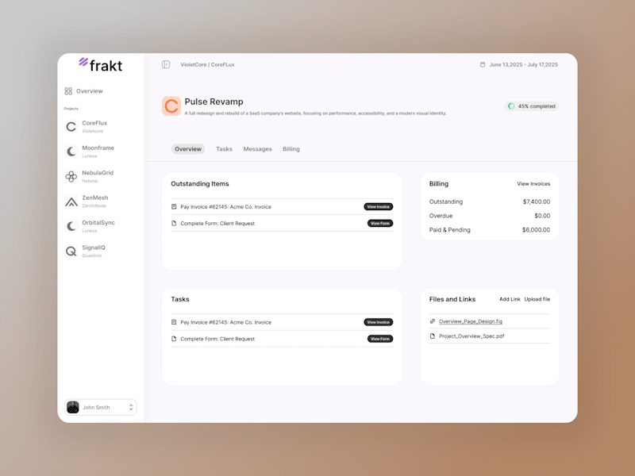The height and width of the screenshot is (476, 635).
Task: Click the progress ring icon in 45% badge
Action: click(511, 106)
